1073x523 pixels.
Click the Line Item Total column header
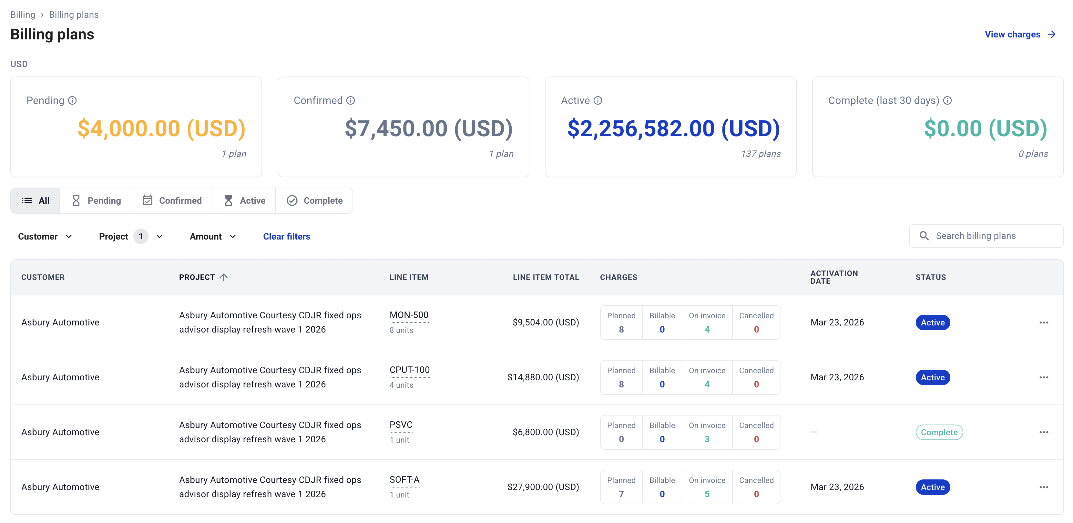(546, 278)
